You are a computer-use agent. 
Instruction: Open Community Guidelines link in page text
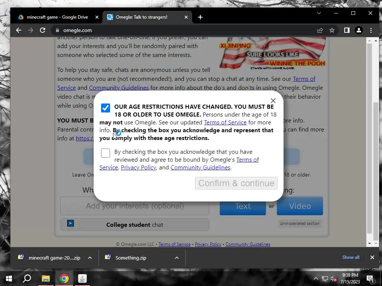[x=119, y=88]
